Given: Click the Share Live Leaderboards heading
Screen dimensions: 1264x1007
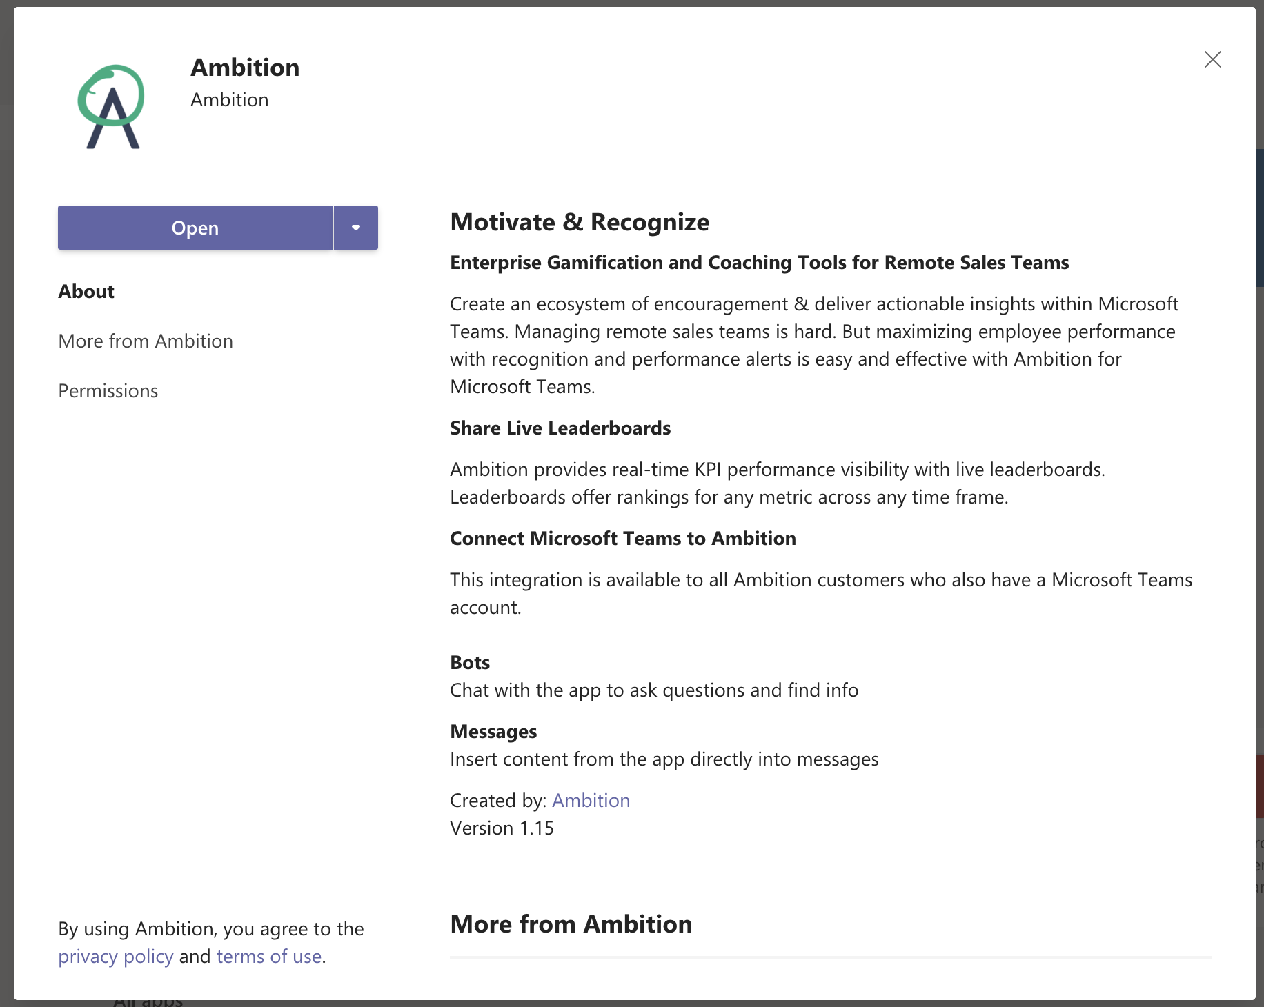Looking at the screenshot, I should pos(560,428).
